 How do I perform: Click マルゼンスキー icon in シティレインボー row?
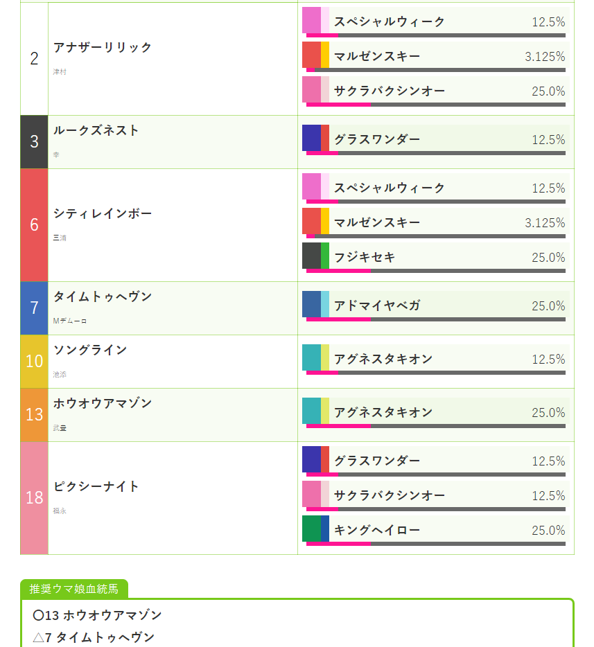(315, 221)
